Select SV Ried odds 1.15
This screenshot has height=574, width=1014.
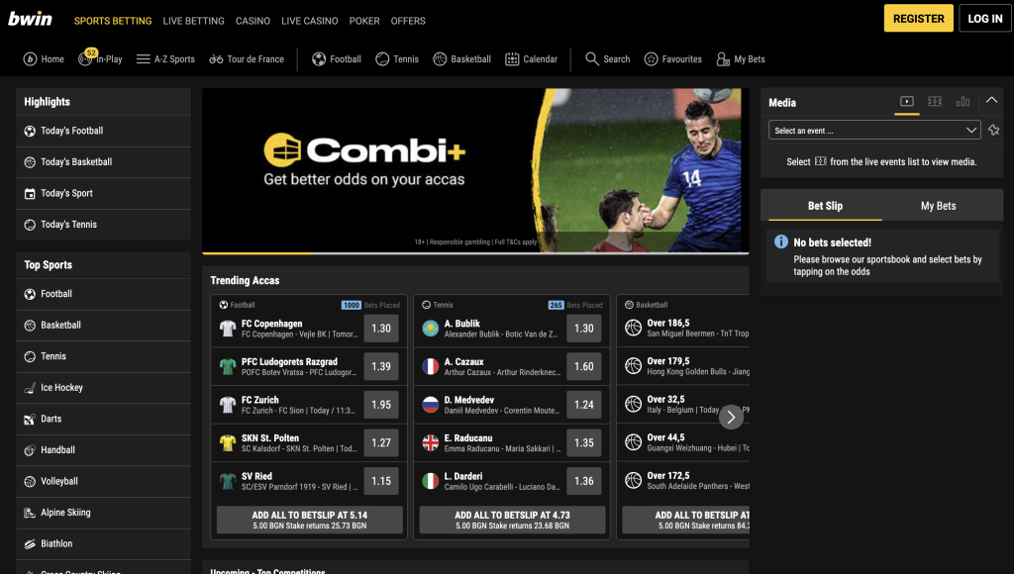pos(381,481)
